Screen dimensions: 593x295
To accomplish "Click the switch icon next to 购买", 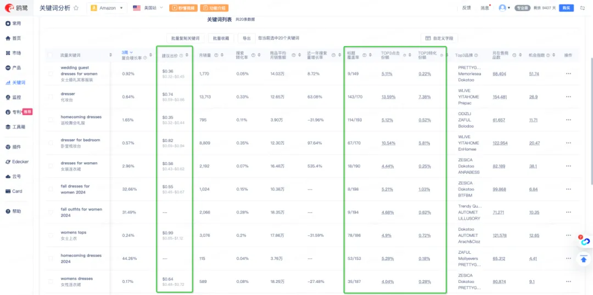I will click(583, 8).
